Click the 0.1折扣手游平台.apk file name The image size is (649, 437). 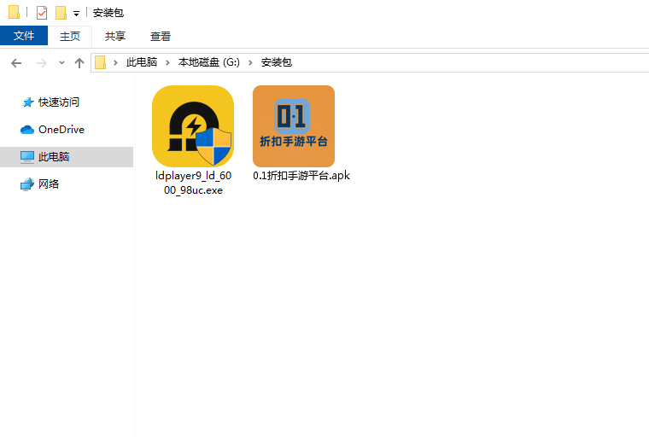click(x=301, y=176)
